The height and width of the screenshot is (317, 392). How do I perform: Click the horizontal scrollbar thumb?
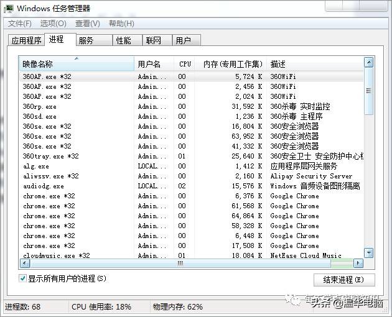(180, 263)
